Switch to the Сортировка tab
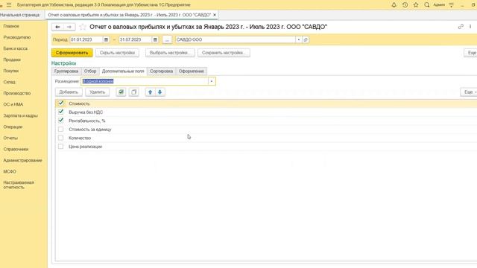477x268 pixels. click(x=161, y=71)
